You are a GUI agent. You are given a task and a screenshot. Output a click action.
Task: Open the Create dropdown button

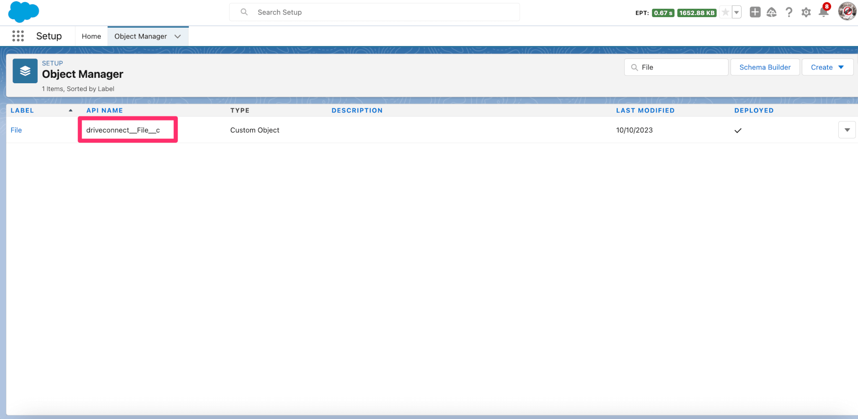point(827,67)
